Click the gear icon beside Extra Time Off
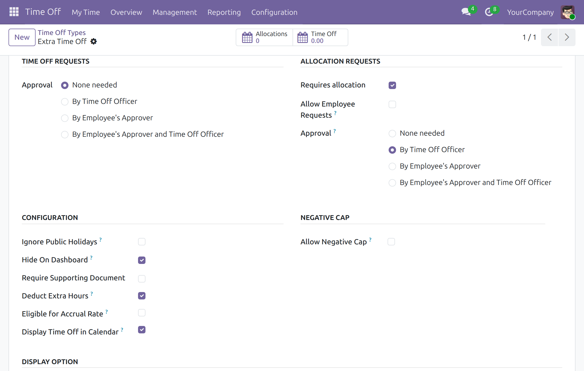Screen dimensions: 584x371 coord(93,42)
